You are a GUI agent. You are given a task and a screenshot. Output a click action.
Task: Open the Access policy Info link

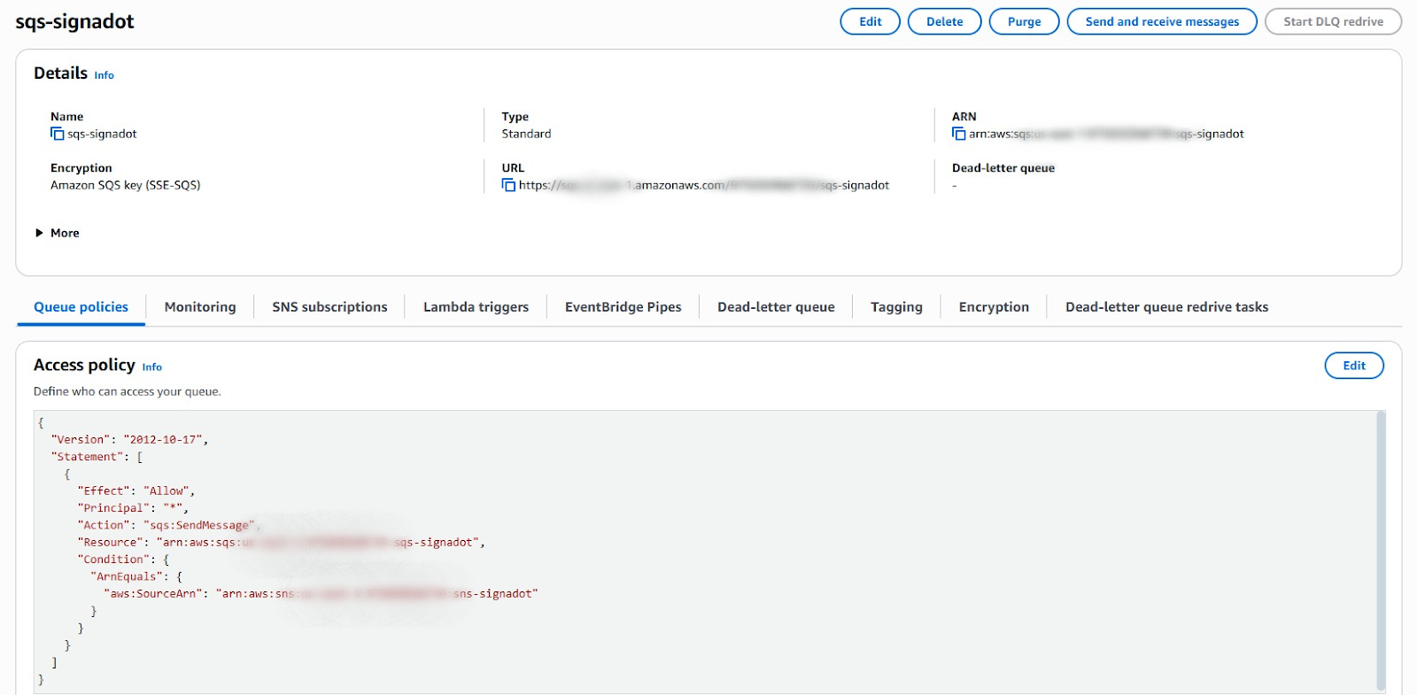coord(152,367)
